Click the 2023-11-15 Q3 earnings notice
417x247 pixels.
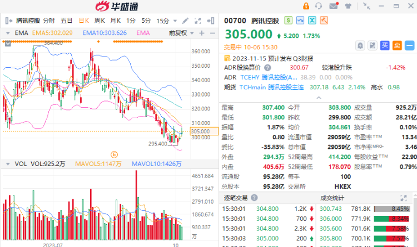click(x=272, y=58)
